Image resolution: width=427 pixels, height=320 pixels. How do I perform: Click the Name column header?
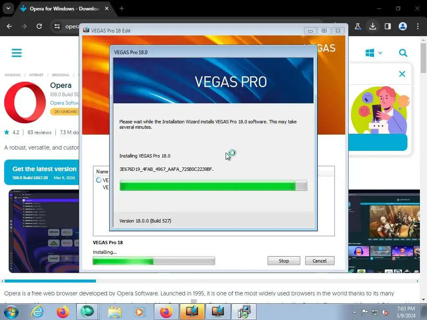(102, 172)
